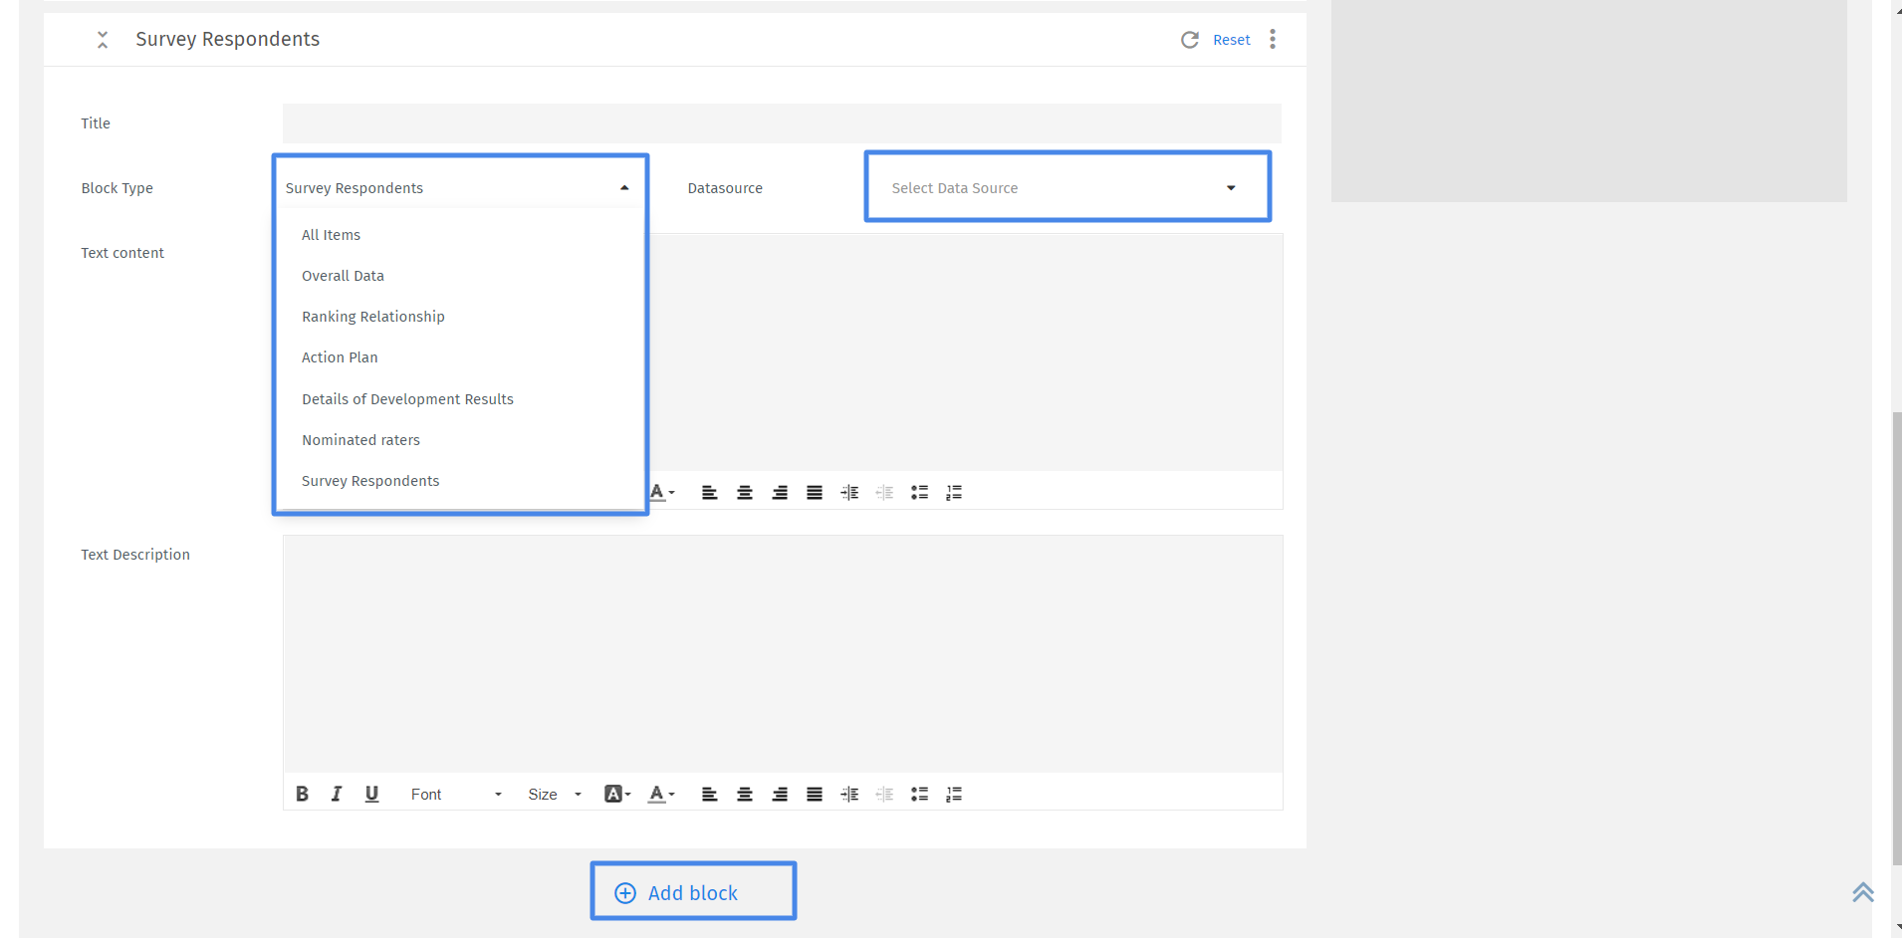Open the three-dot options menu
This screenshot has width=1902, height=938.
click(x=1272, y=40)
